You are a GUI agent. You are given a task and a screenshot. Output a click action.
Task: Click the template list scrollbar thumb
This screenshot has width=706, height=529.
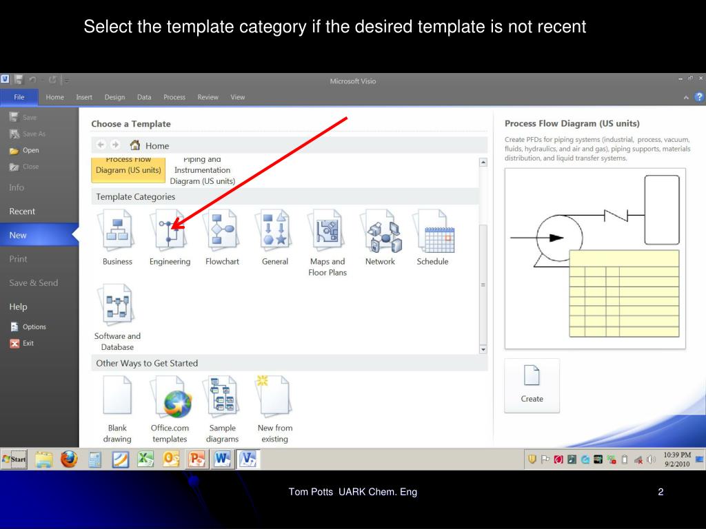click(x=483, y=284)
